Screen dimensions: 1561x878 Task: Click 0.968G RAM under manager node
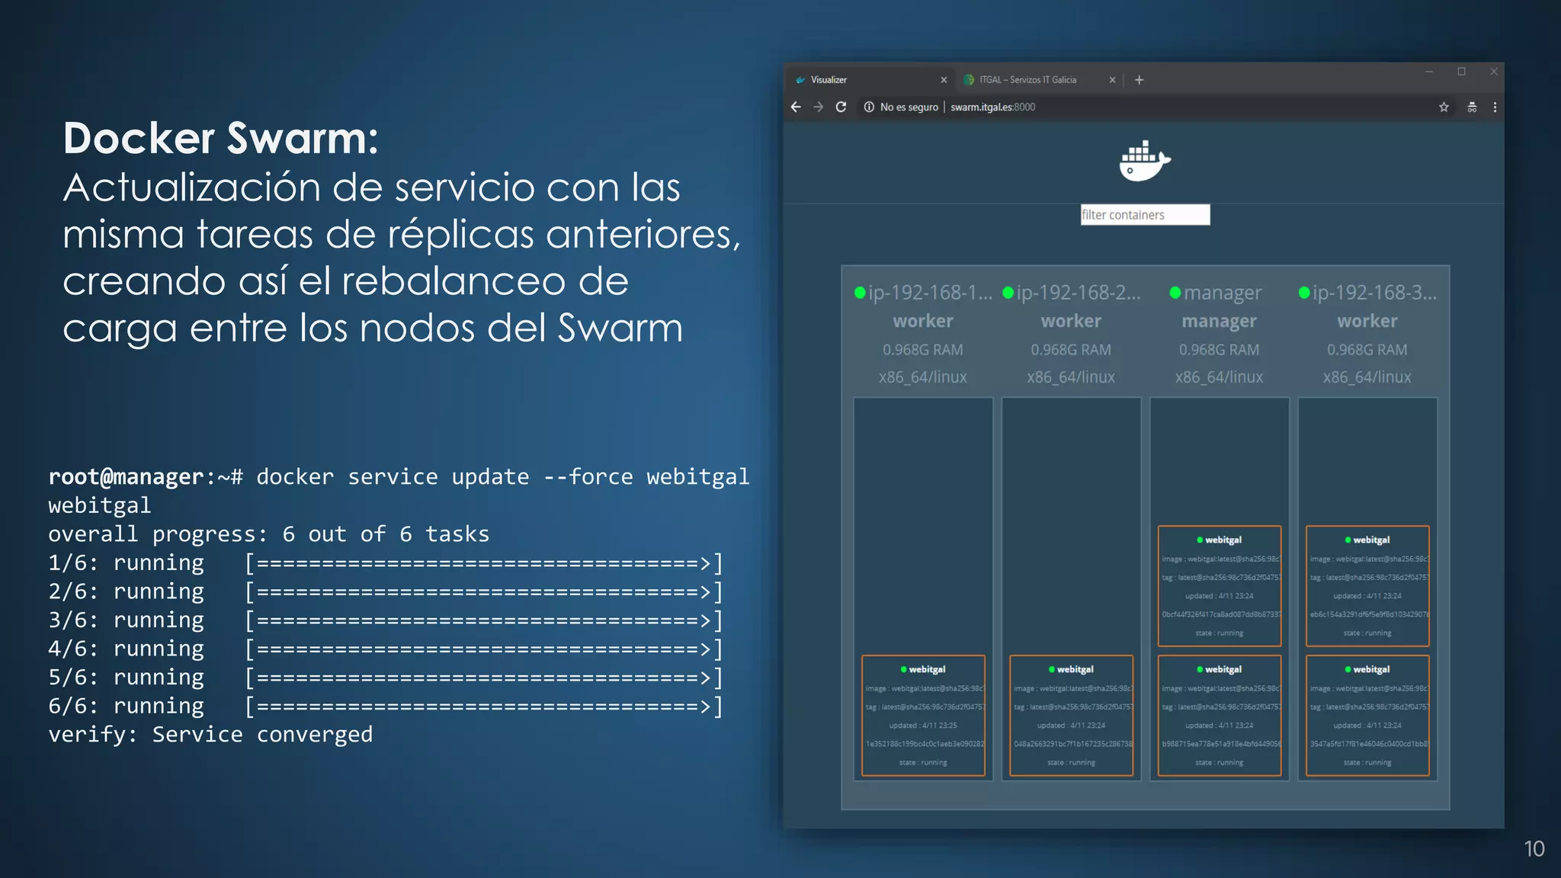pyautogui.click(x=1219, y=350)
